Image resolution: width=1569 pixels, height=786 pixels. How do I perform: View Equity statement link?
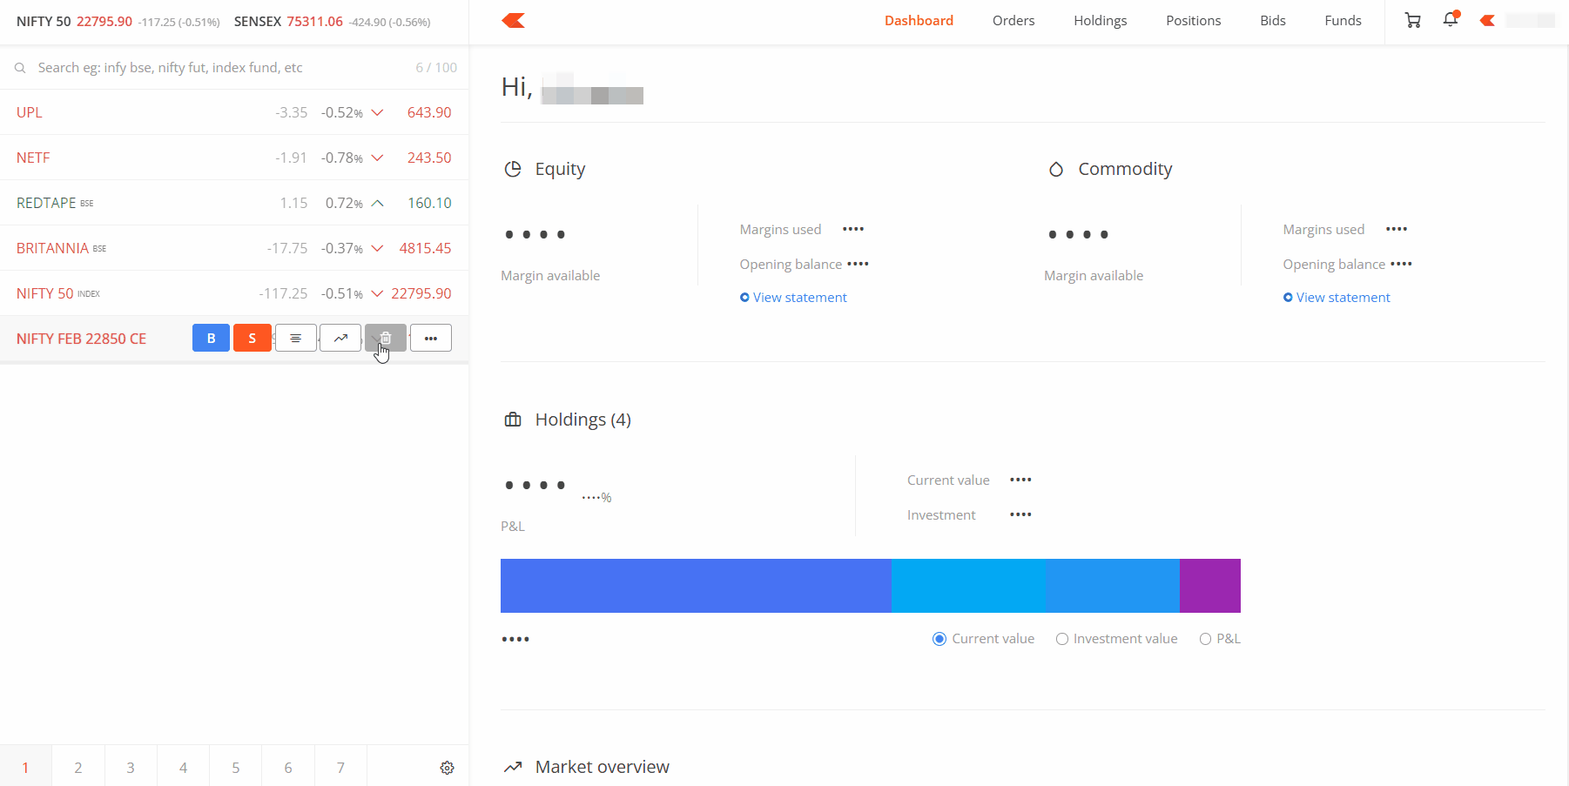[x=793, y=297]
